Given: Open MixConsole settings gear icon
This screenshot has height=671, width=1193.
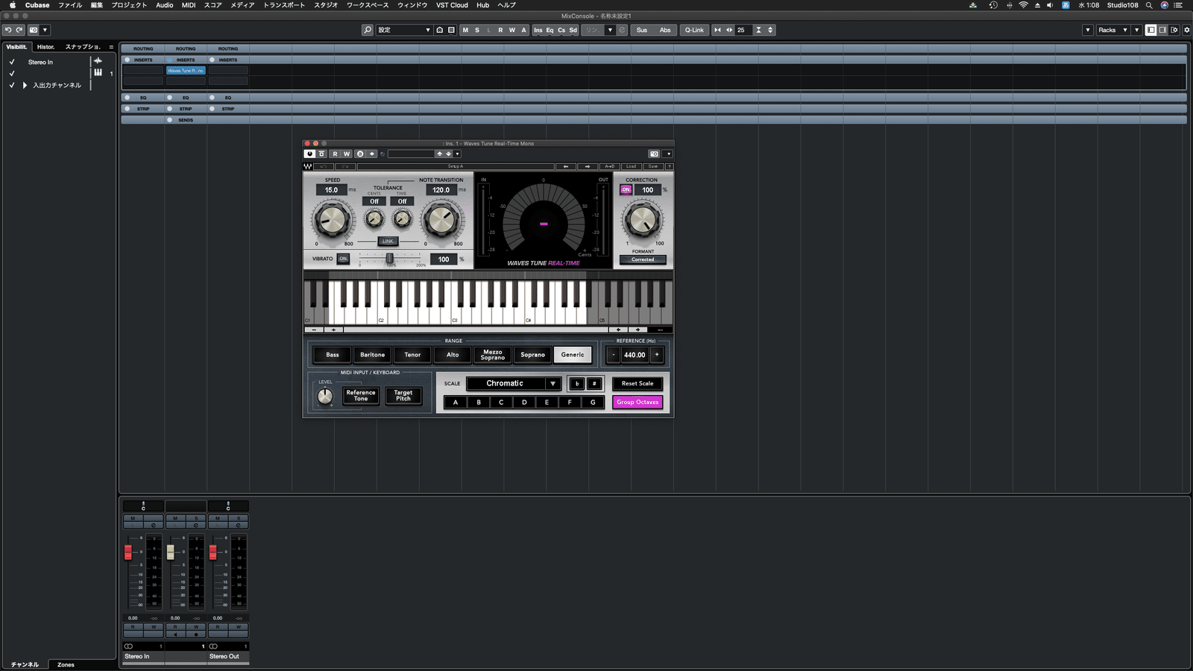Looking at the screenshot, I should 1187,30.
